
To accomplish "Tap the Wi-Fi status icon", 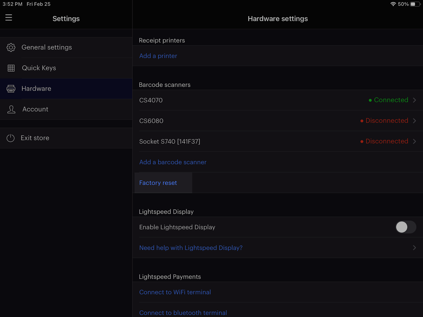I will click(393, 4).
